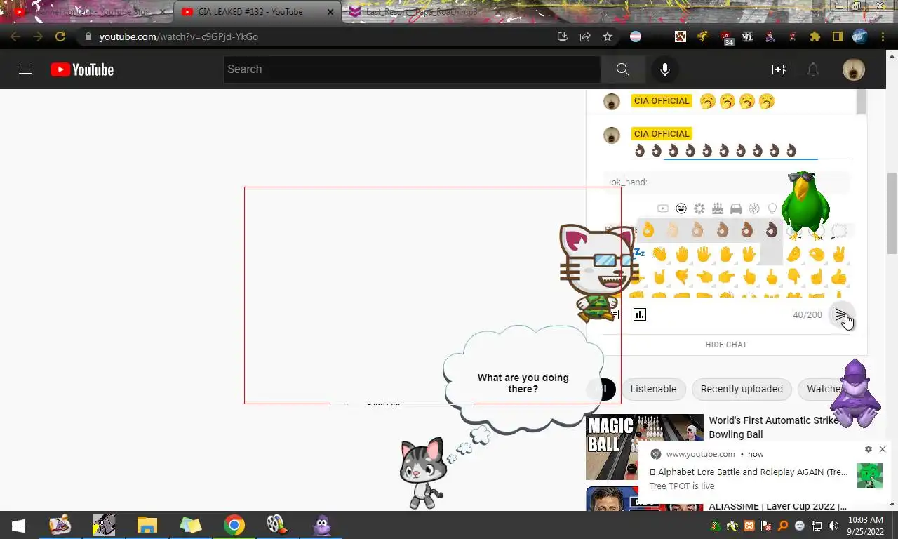Open the running man extension
Viewport: 898px width, 539px height.
pyautogui.click(x=703, y=36)
